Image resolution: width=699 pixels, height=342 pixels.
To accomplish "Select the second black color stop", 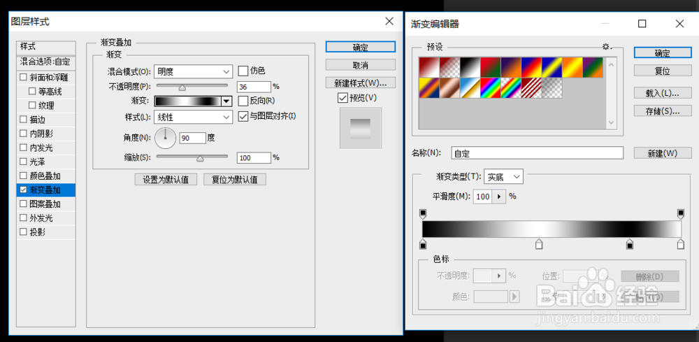I will pos(630,244).
